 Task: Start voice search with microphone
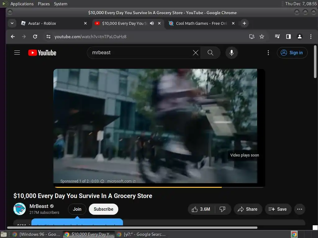[231, 53]
